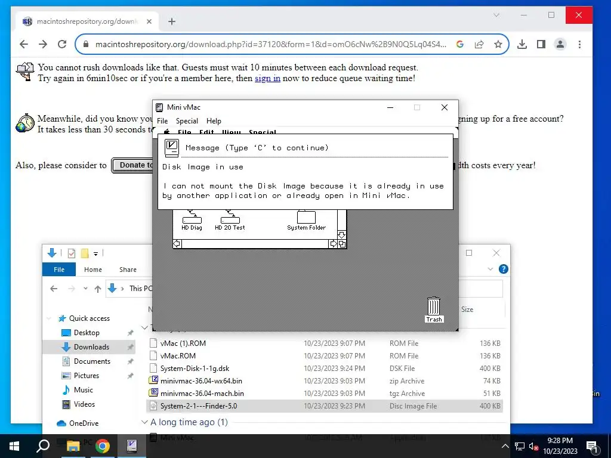Image resolution: width=611 pixels, height=458 pixels.
Task: Select the vMac (1).ROM file
Action: tap(325, 343)
